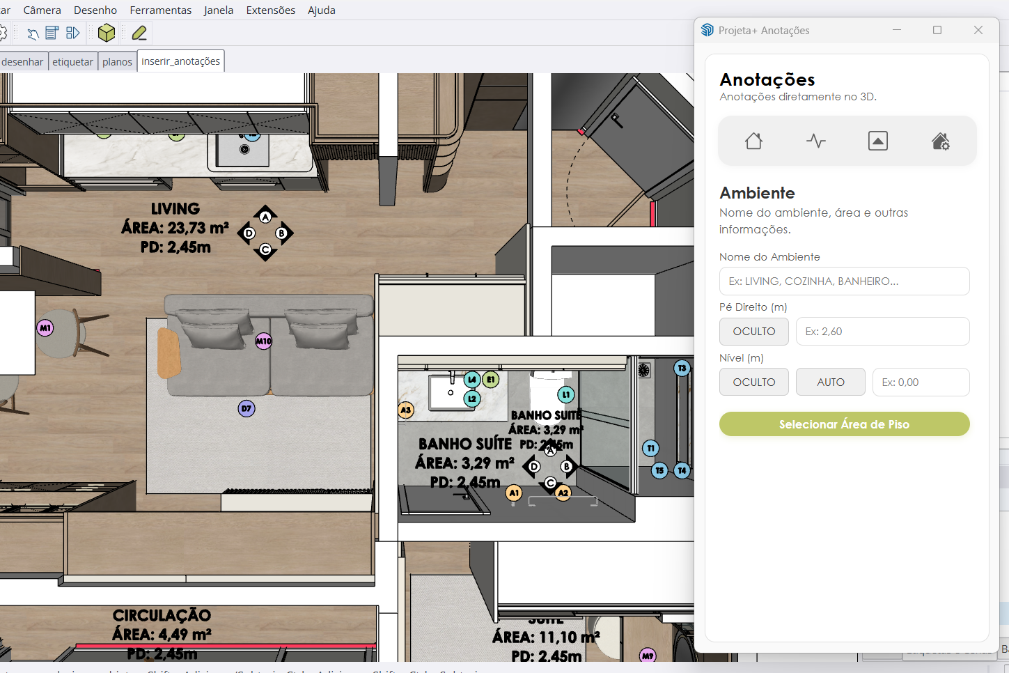Click the blue document list toolbar icon

[x=52, y=33]
